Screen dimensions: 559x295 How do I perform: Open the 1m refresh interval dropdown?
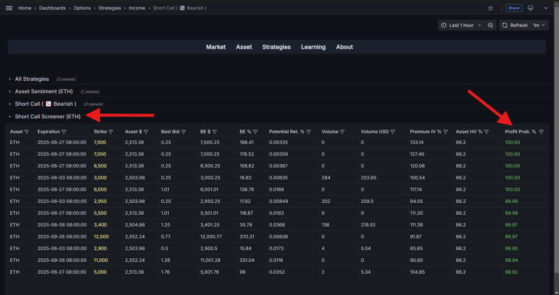[x=539, y=25]
